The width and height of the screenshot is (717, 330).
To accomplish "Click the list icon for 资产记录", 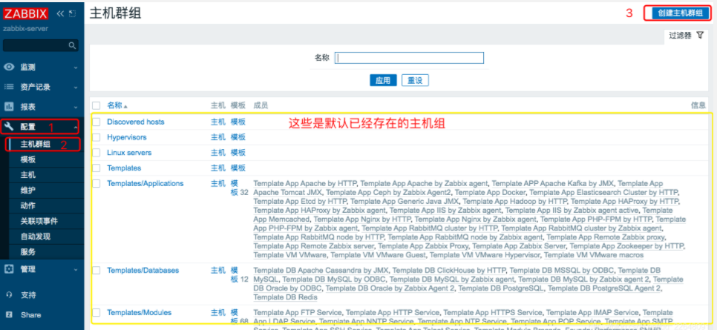I will (9, 87).
